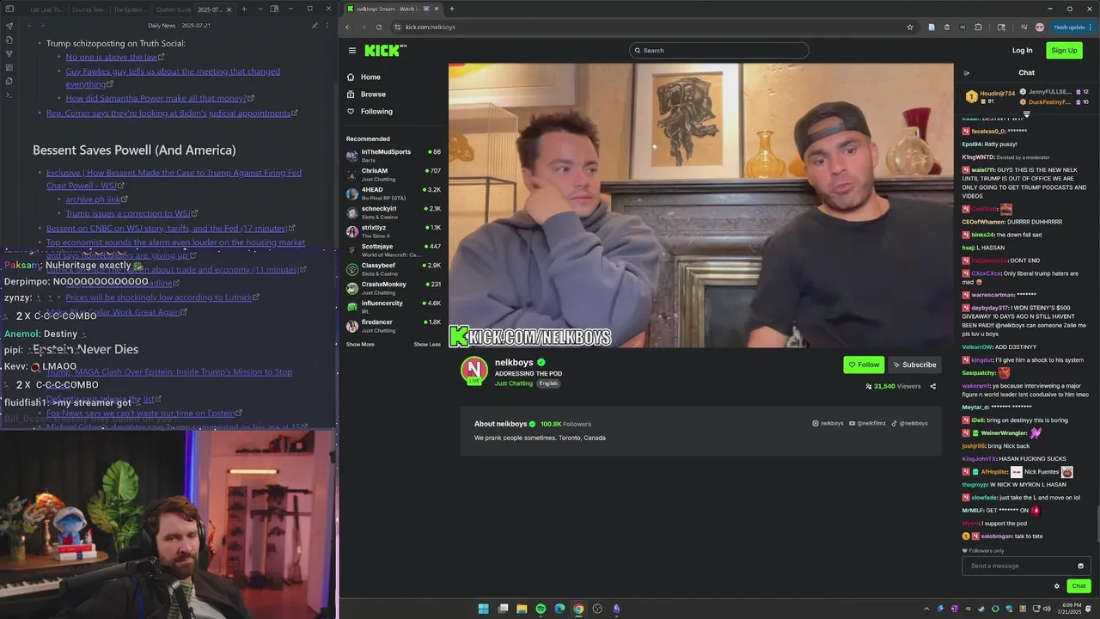Open File Explorer from the taskbar
The width and height of the screenshot is (1100, 619).
(x=522, y=609)
